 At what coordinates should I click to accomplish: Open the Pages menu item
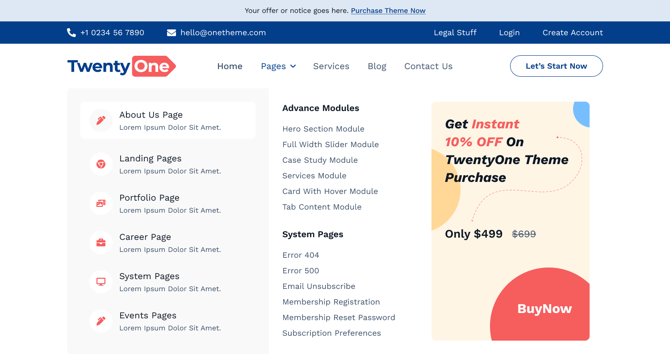pyautogui.click(x=273, y=66)
